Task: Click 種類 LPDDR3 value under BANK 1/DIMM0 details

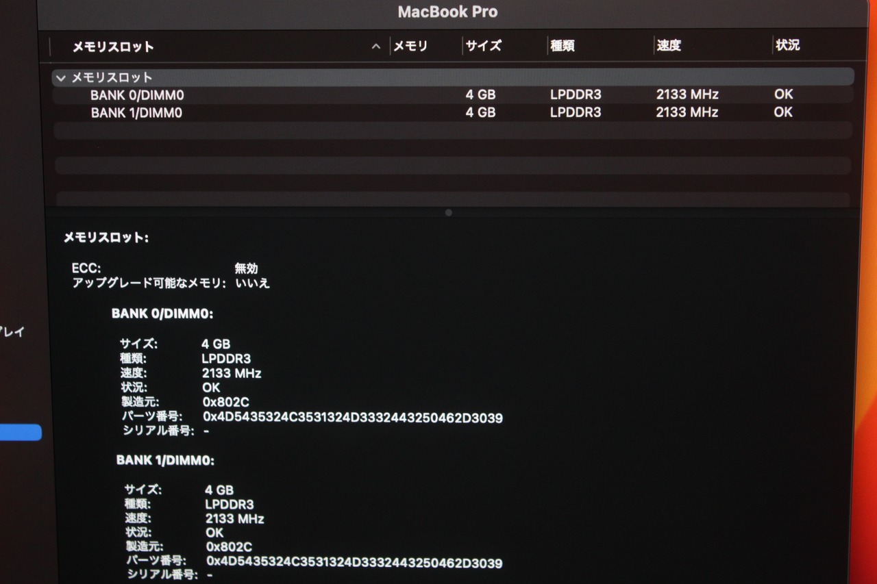Action: click(230, 505)
